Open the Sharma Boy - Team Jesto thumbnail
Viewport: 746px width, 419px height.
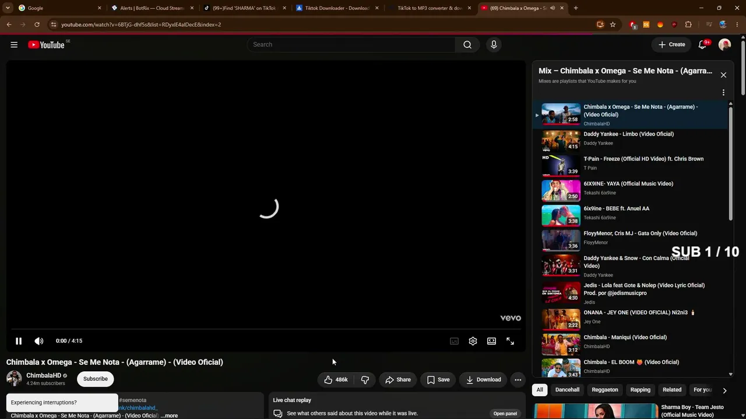point(596,411)
